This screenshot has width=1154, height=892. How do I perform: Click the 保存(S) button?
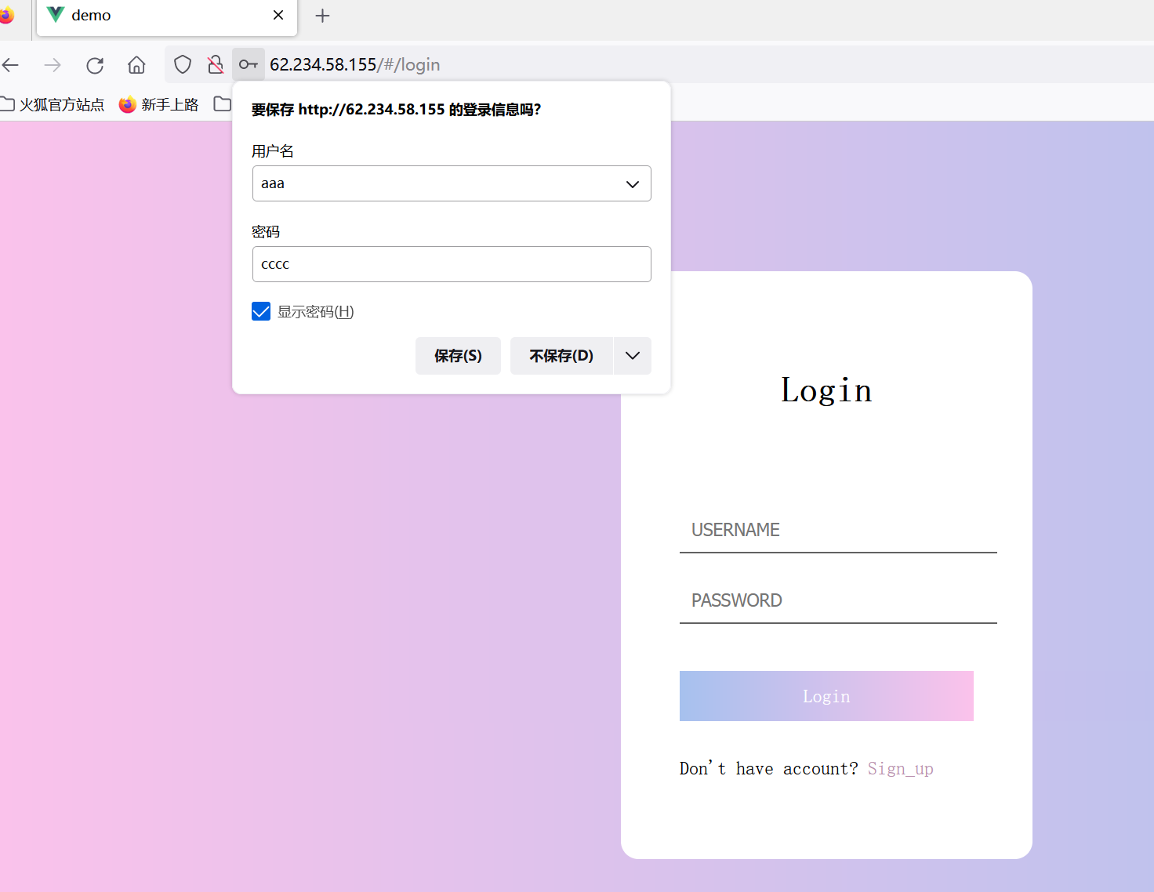[x=458, y=356]
